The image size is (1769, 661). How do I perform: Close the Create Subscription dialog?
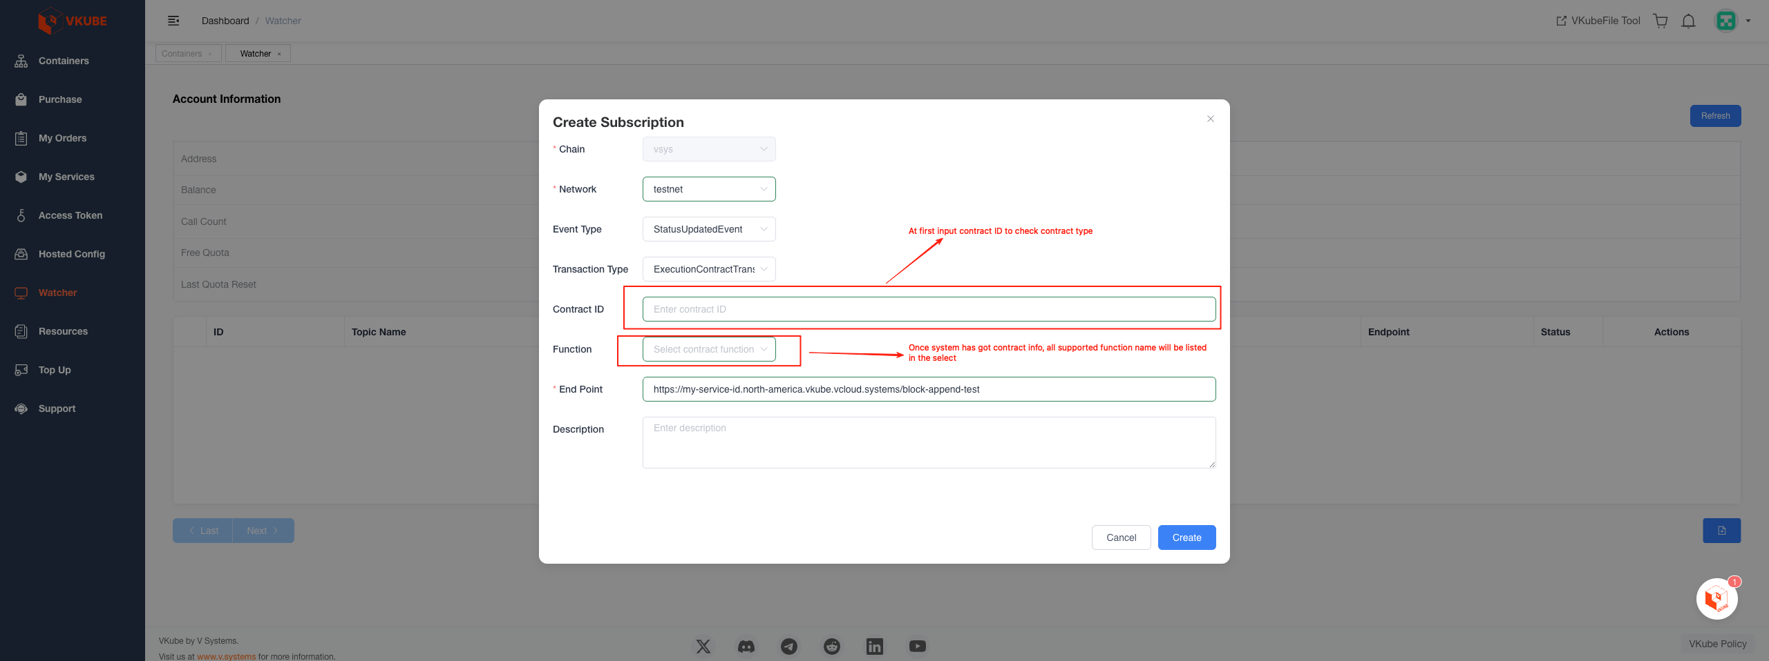(1211, 119)
